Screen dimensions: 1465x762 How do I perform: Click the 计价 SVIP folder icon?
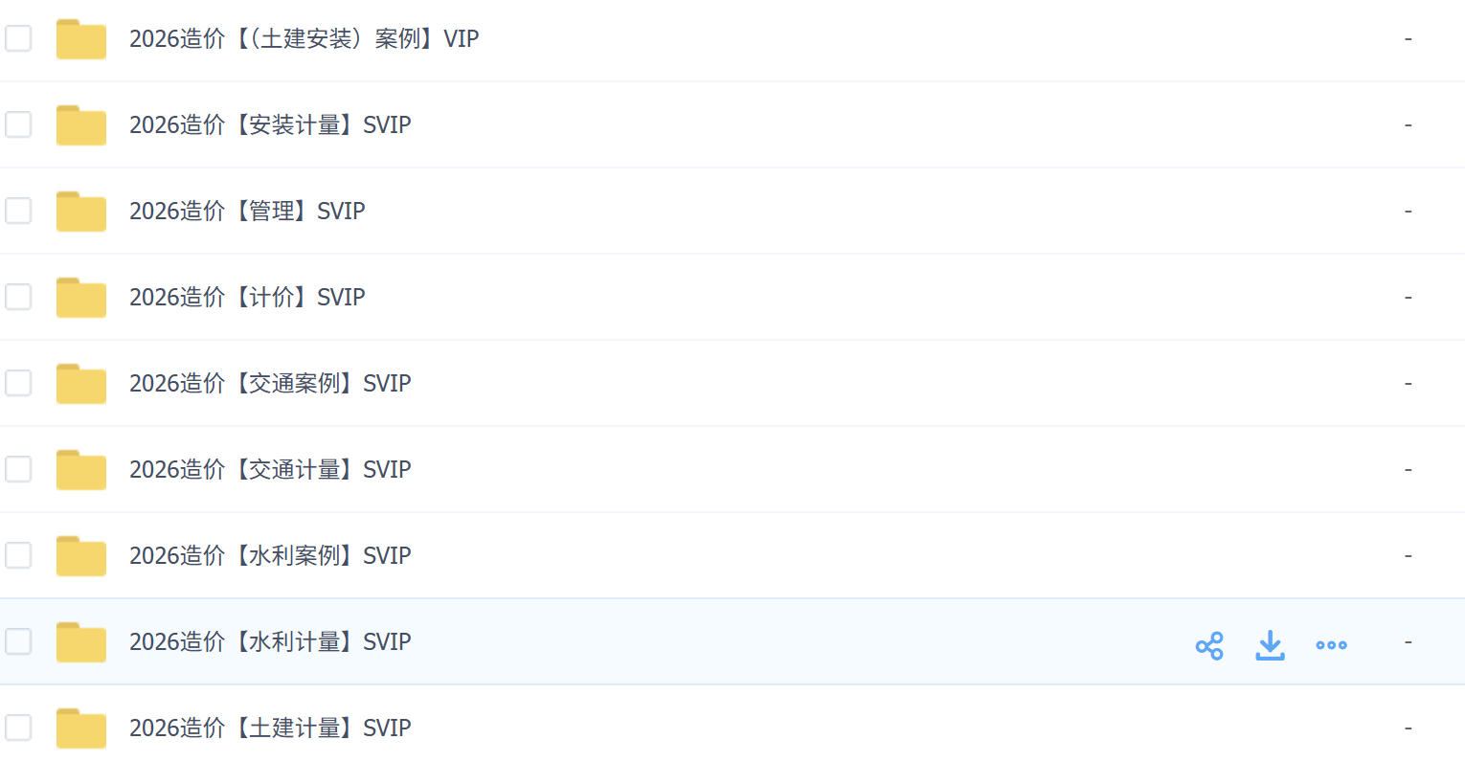(81, 298)
